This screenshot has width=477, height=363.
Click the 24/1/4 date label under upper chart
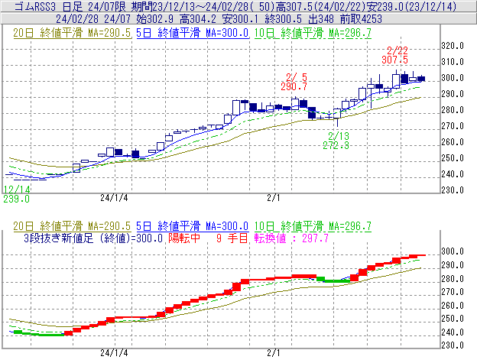pos(114,198)
